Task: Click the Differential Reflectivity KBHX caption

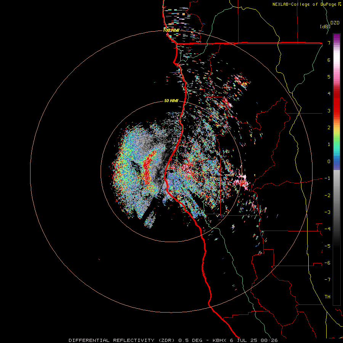Action: click(173, 340)
